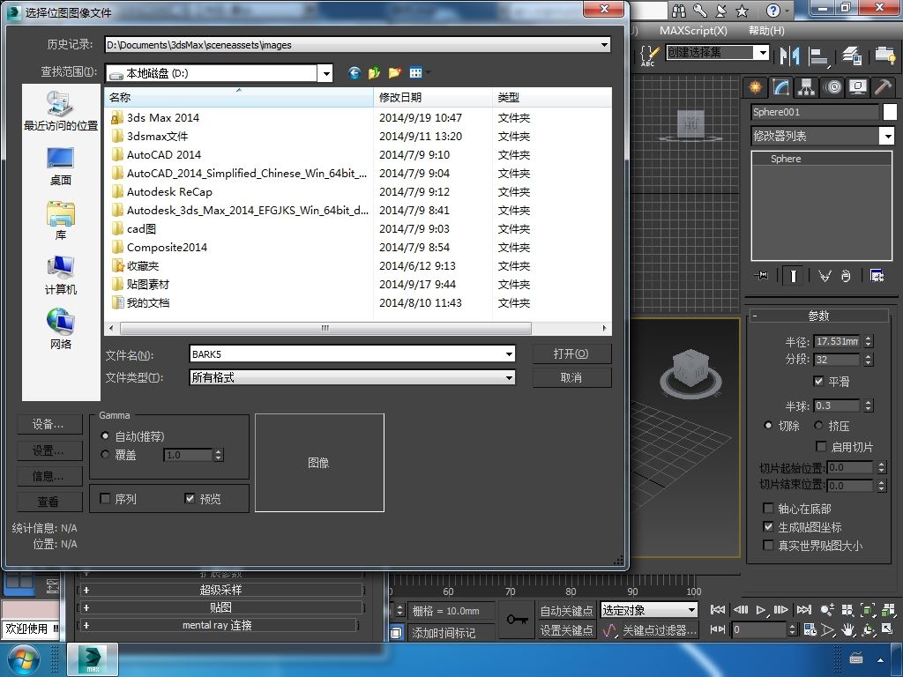Open the 查找范围 drive dropdown
903x677 pixels.
[326, 73]
